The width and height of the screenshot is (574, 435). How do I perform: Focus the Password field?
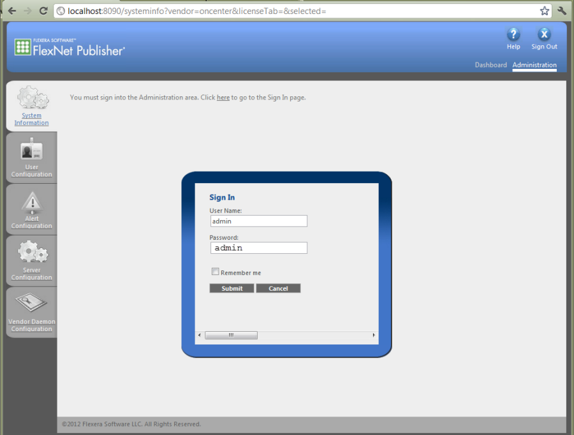[x=259, y=248]
